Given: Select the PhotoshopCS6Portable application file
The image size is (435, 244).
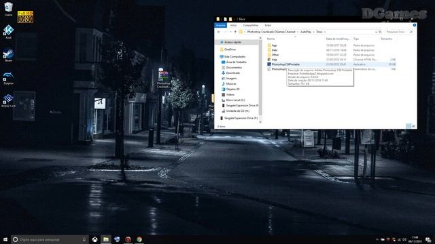Looking at the screenshot, I should pos(285,64).
